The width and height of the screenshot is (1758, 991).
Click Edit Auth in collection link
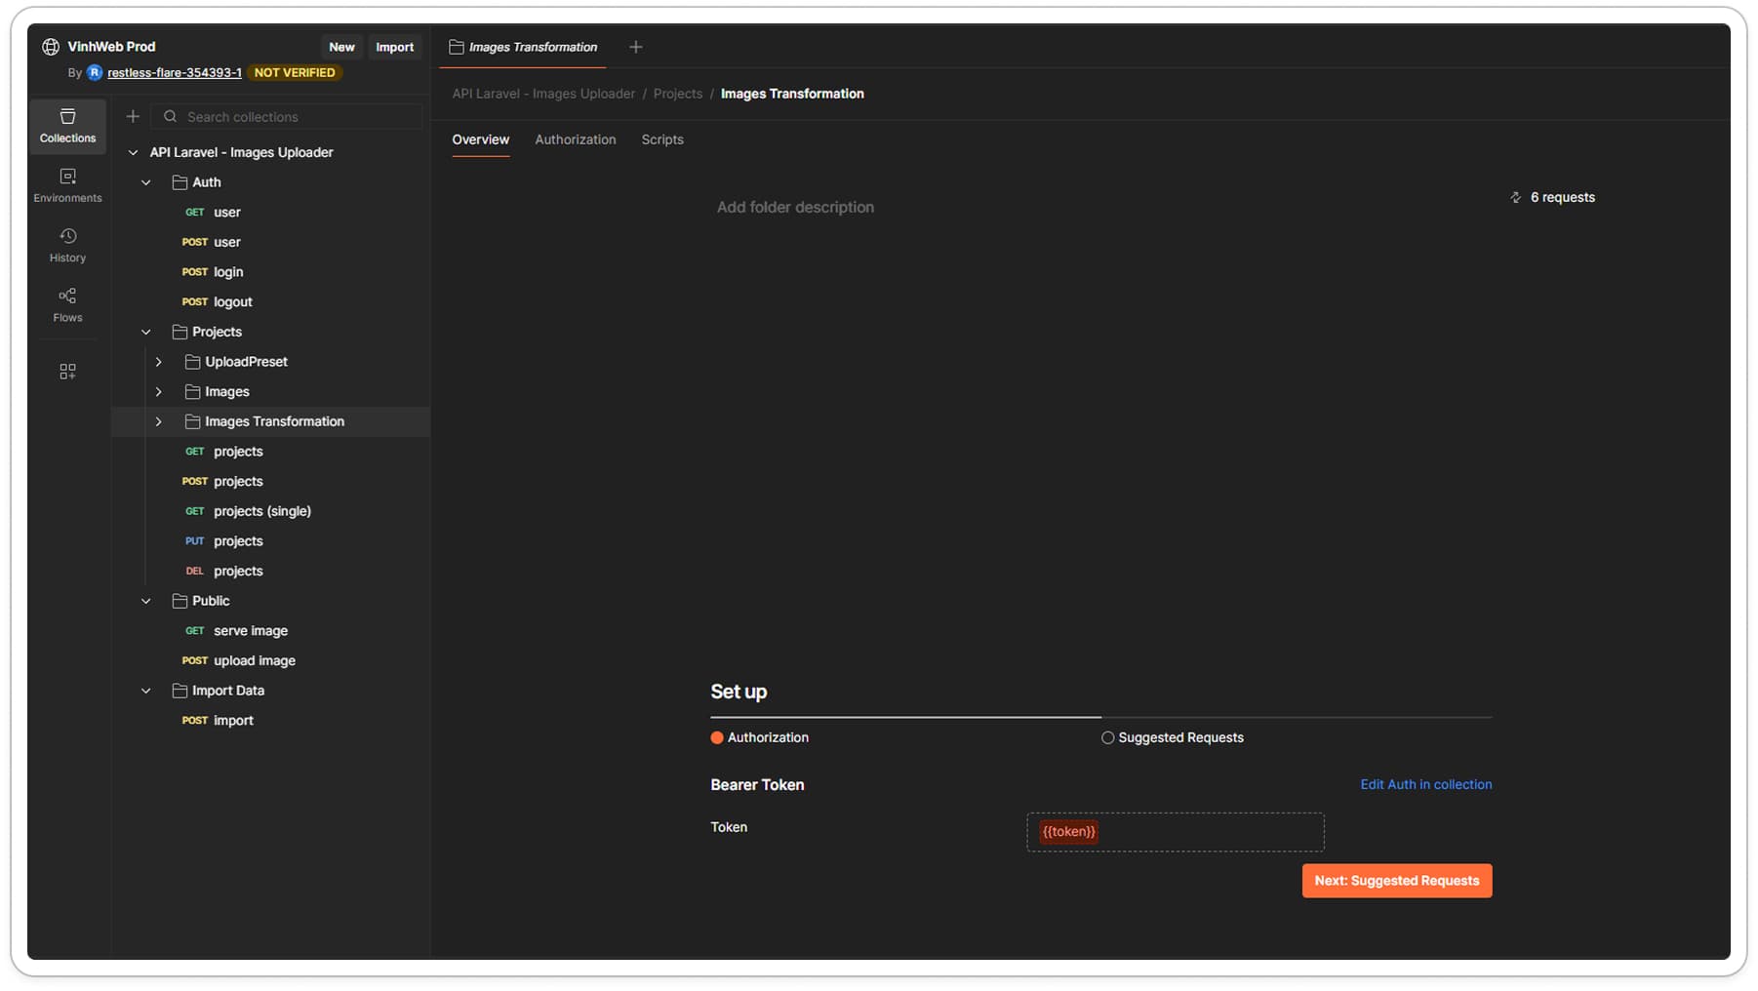1425,784
